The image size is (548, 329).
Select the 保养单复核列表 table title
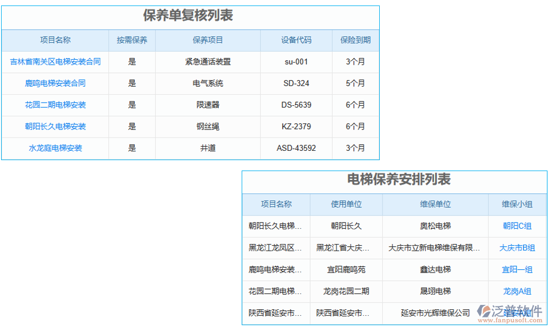click(190, 16)
